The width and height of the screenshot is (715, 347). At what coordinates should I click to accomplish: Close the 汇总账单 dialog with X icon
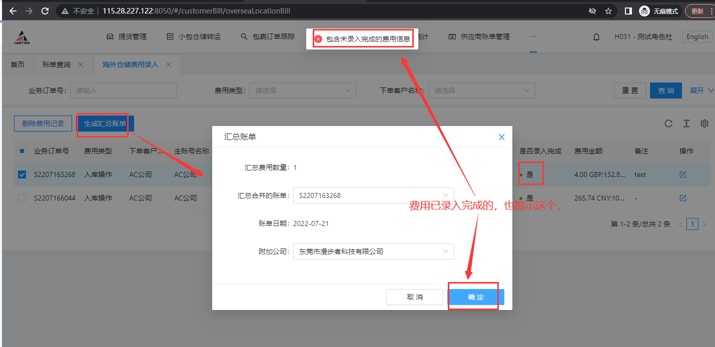tap(501, 137)
